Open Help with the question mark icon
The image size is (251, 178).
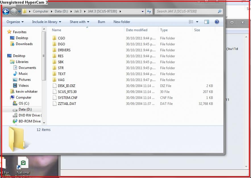tap(217, 22)
